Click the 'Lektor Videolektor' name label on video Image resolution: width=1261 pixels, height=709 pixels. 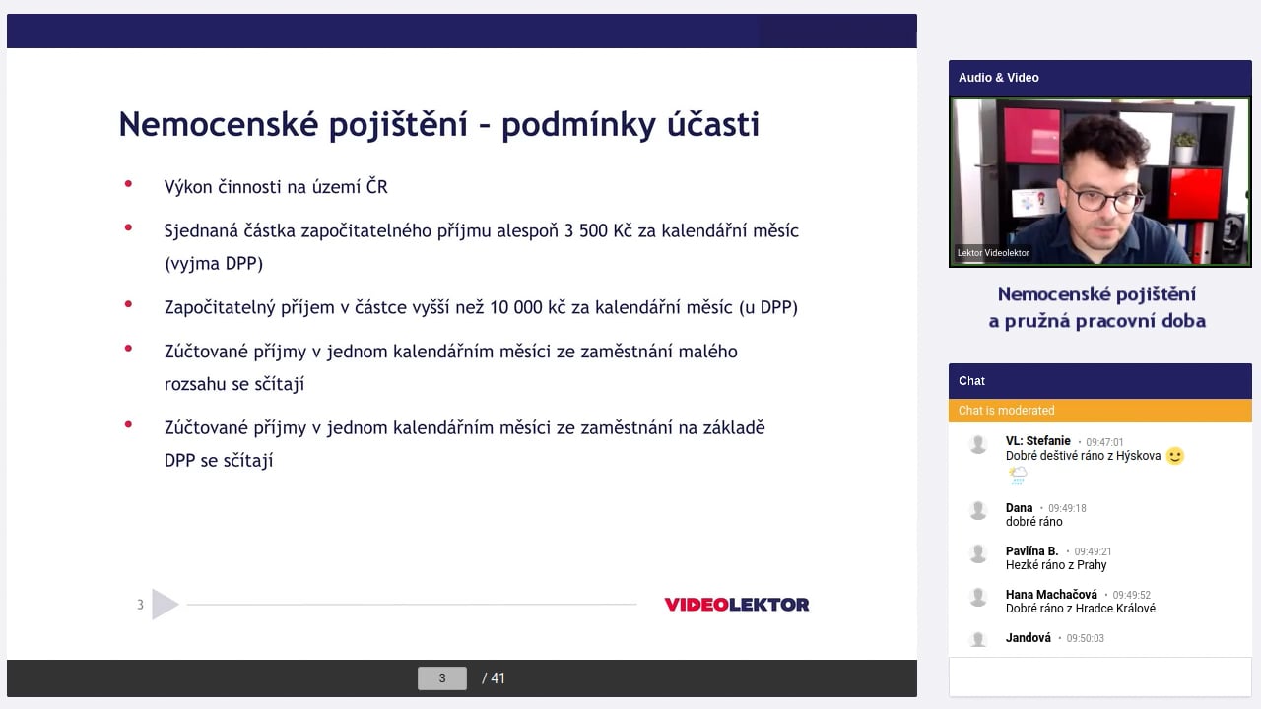pos(993,253)
